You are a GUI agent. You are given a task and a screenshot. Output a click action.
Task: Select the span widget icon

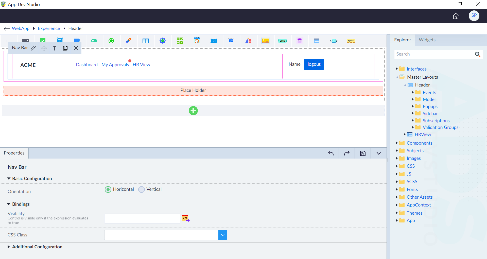[351, 41]
